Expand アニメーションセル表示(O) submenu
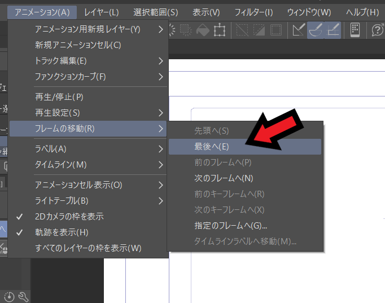 (88, 185)
